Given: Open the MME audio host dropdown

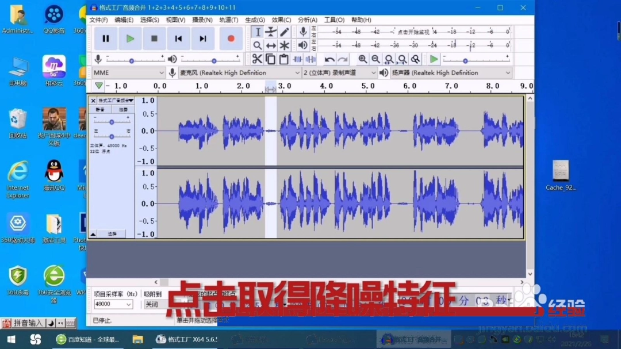Looking at the screenshot, I should [128, 73].
